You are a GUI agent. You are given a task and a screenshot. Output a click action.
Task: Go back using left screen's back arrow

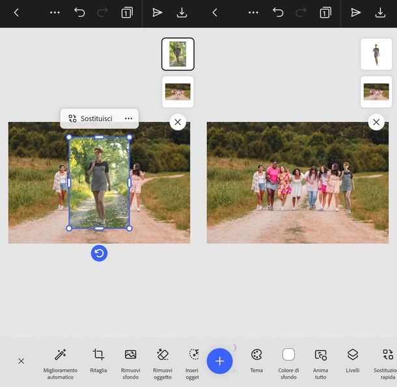(16, 12)
